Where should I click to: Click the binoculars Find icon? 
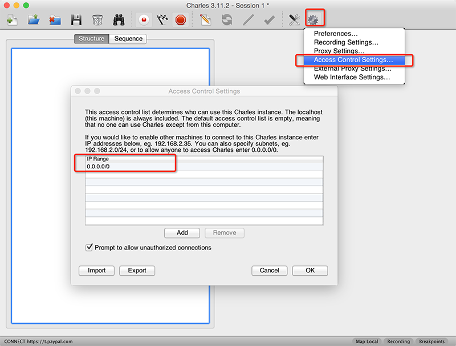coord(119,20)
